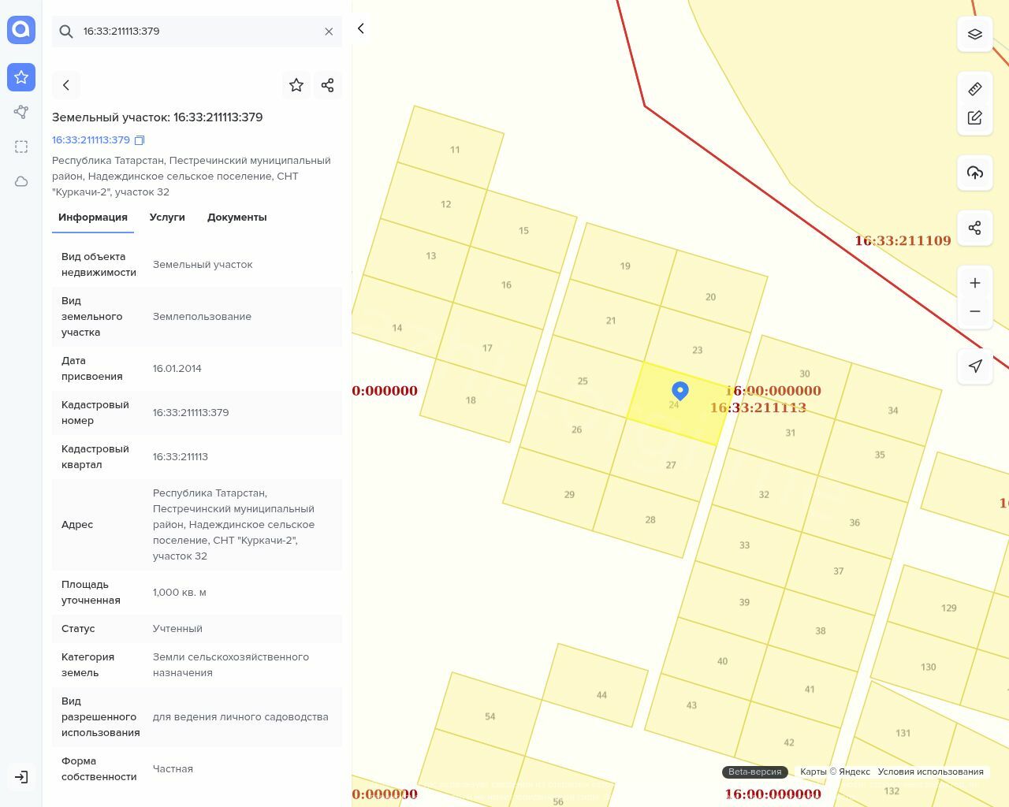Viewport: 1009px width, 807px height.
Task: Open the cadastral number link 16:33:211113:379
Action: click(x=91, y=140)
